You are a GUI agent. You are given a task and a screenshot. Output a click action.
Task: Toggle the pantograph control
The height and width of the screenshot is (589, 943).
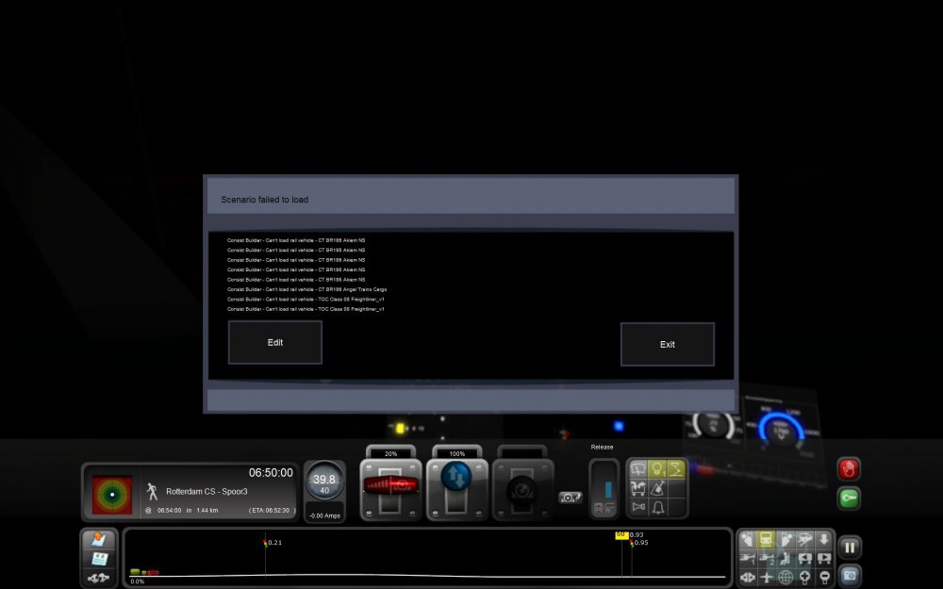[676, 468]
